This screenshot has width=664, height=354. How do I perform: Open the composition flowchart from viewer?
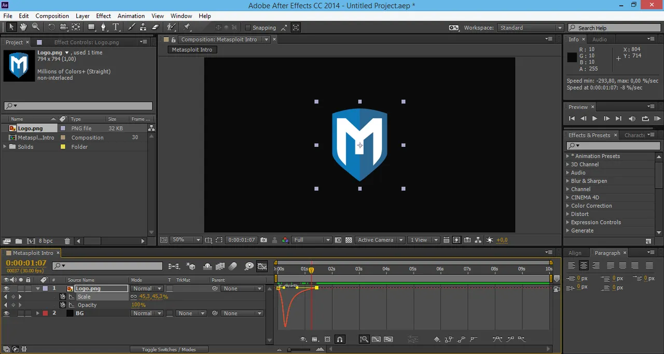point(479,240)
